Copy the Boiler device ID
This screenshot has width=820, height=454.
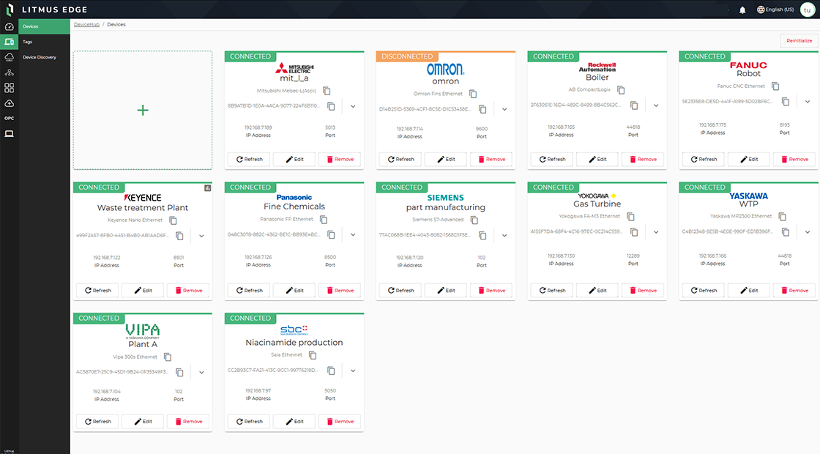634,105
